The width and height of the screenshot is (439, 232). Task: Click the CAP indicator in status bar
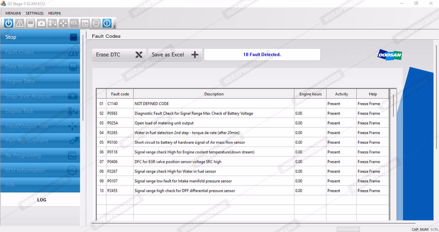pos(415,229)
